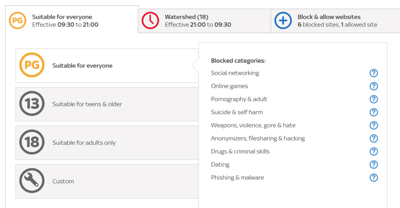
Task: Choose Suitable for teens & older option
Action: (x=107, y=104)
